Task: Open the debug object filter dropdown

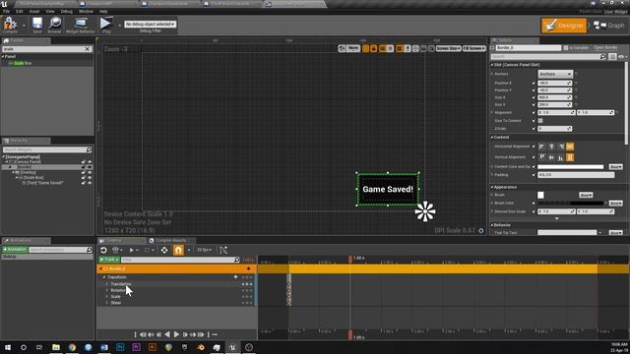Action: point(150,24)
